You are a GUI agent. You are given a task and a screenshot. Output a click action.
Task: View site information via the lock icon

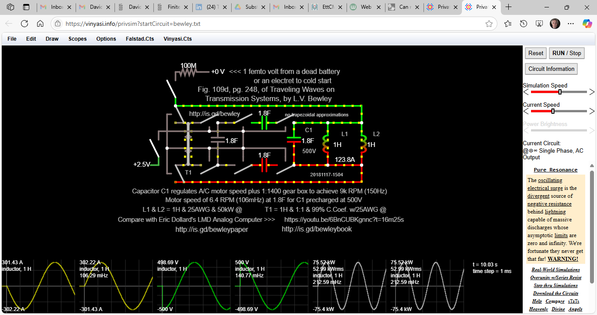pyautogui.click(x=58, y=24)
